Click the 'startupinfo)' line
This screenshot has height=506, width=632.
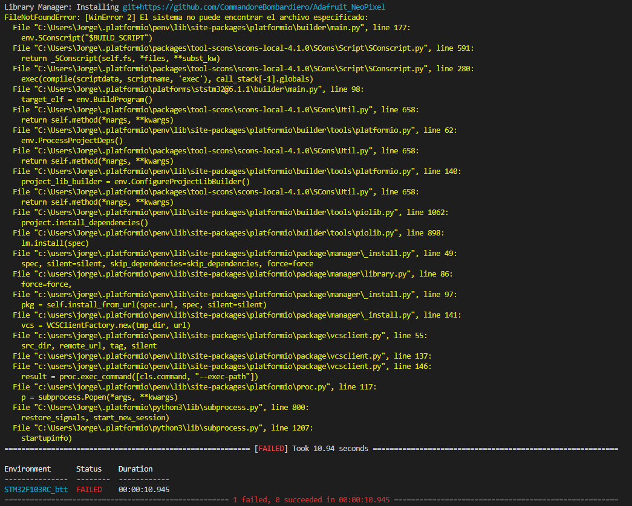[x=47, y=438]
